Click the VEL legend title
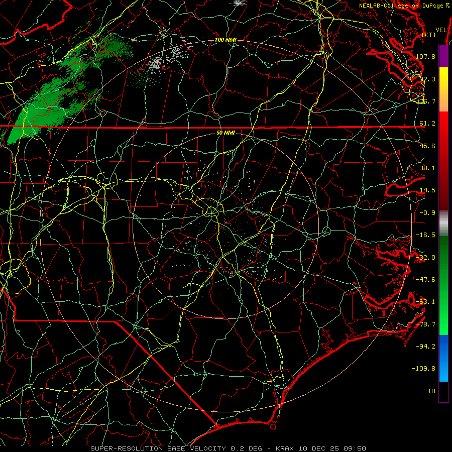 pyautogui.click(x=441, y=30)
